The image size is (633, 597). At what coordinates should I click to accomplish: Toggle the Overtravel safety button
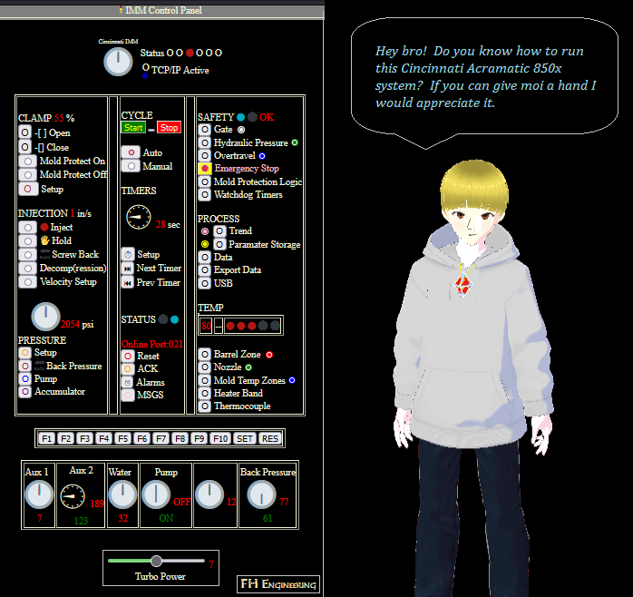click(x=205, y=155)
